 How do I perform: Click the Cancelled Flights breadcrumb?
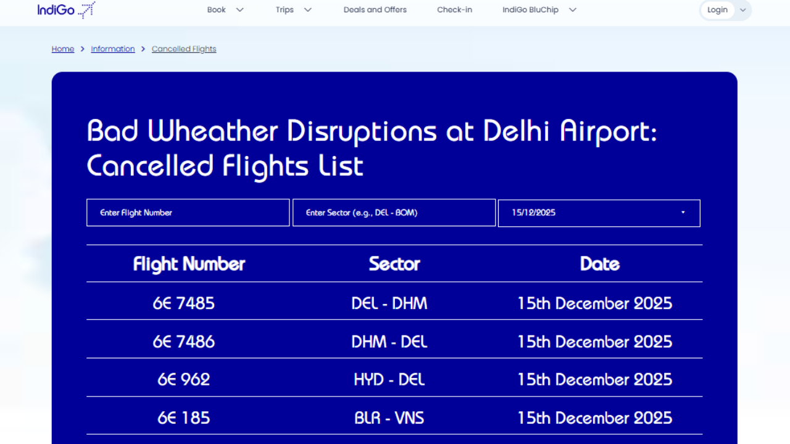pos(184,49)
